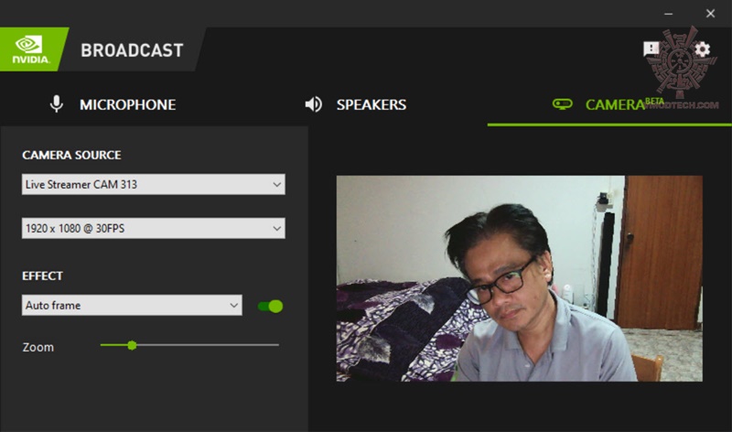Click the speaker volume icon

(x=313, y=104)
